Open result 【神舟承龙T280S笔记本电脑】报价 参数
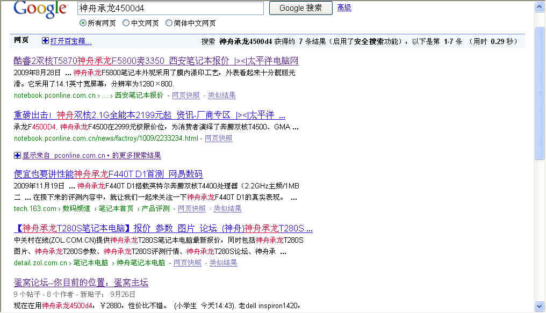Viewport: 546px width, 313px height. pyautogui.click(x=163, y=228)
